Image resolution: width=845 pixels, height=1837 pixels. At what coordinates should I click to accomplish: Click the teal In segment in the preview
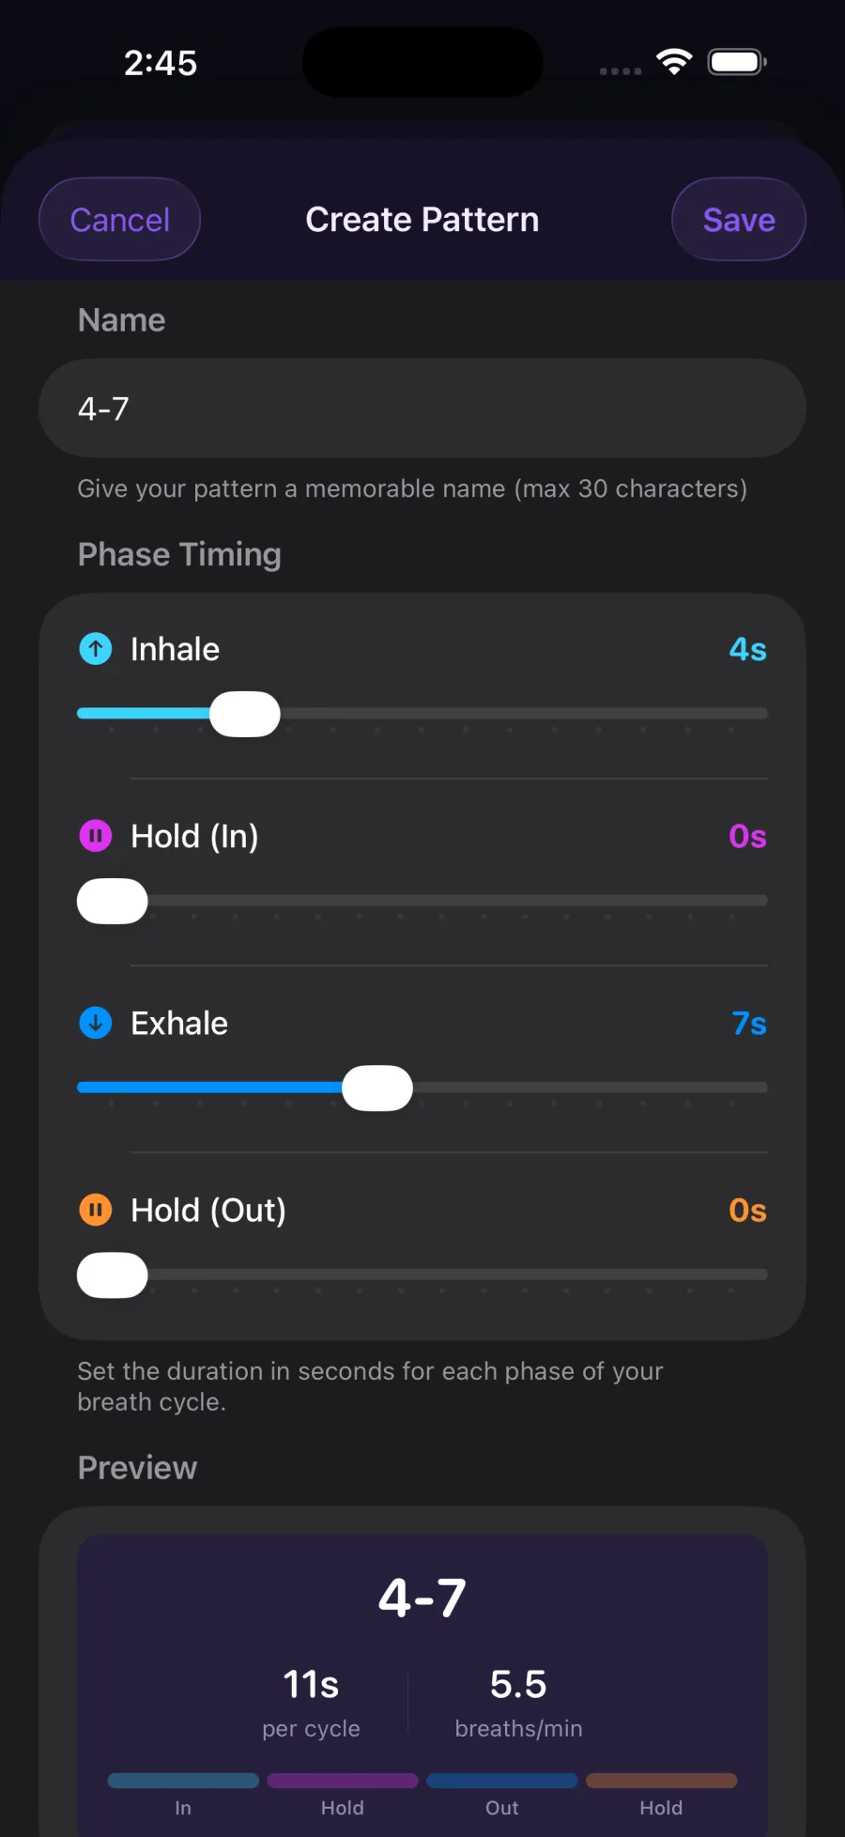183,1780
